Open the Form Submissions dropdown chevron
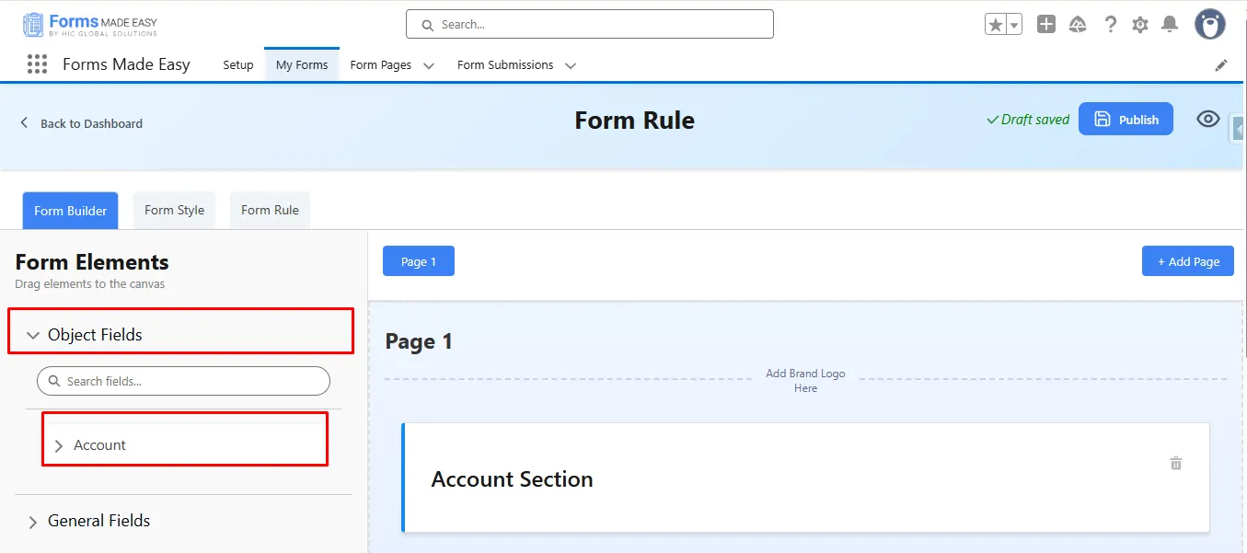This screenshot has width=1247, height=553. coord(570,65)
